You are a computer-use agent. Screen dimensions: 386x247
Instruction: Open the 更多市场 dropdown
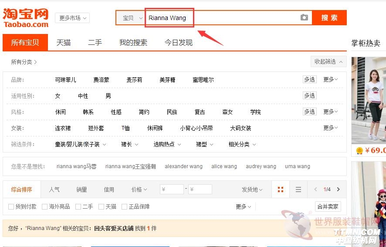click(x=72, y=18)
